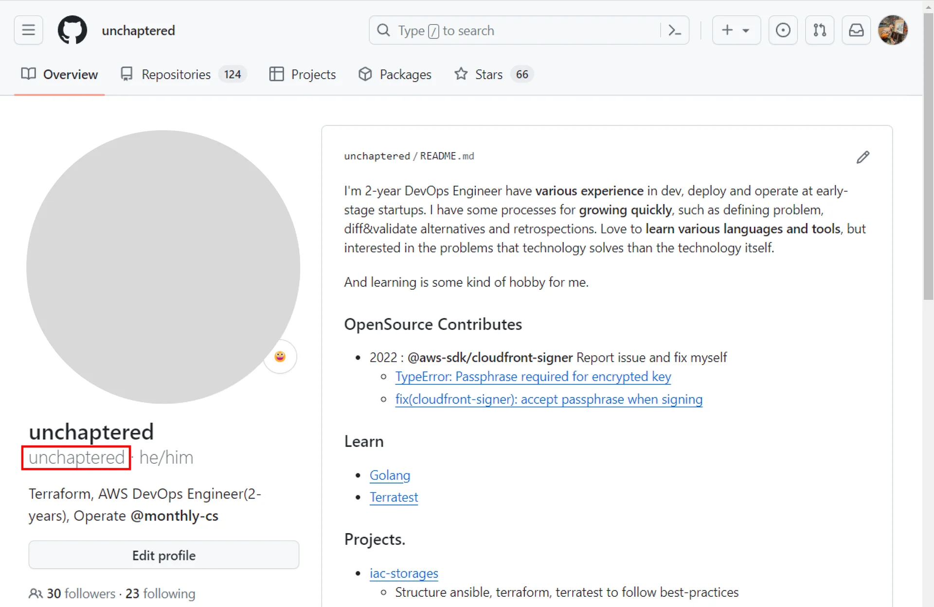Open the issues icon in header
The height and width of the screenshot is (607, 934).
click(783, 30)
